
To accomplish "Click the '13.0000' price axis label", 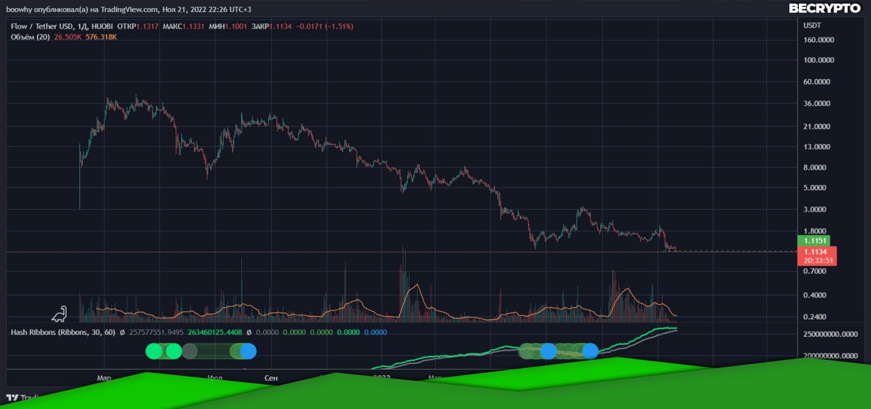I will pos(818,147).
